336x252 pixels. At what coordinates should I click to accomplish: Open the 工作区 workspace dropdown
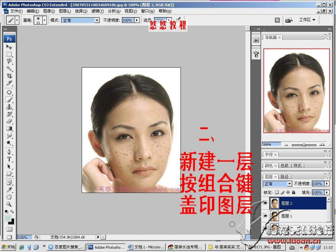tap(307, 20)
